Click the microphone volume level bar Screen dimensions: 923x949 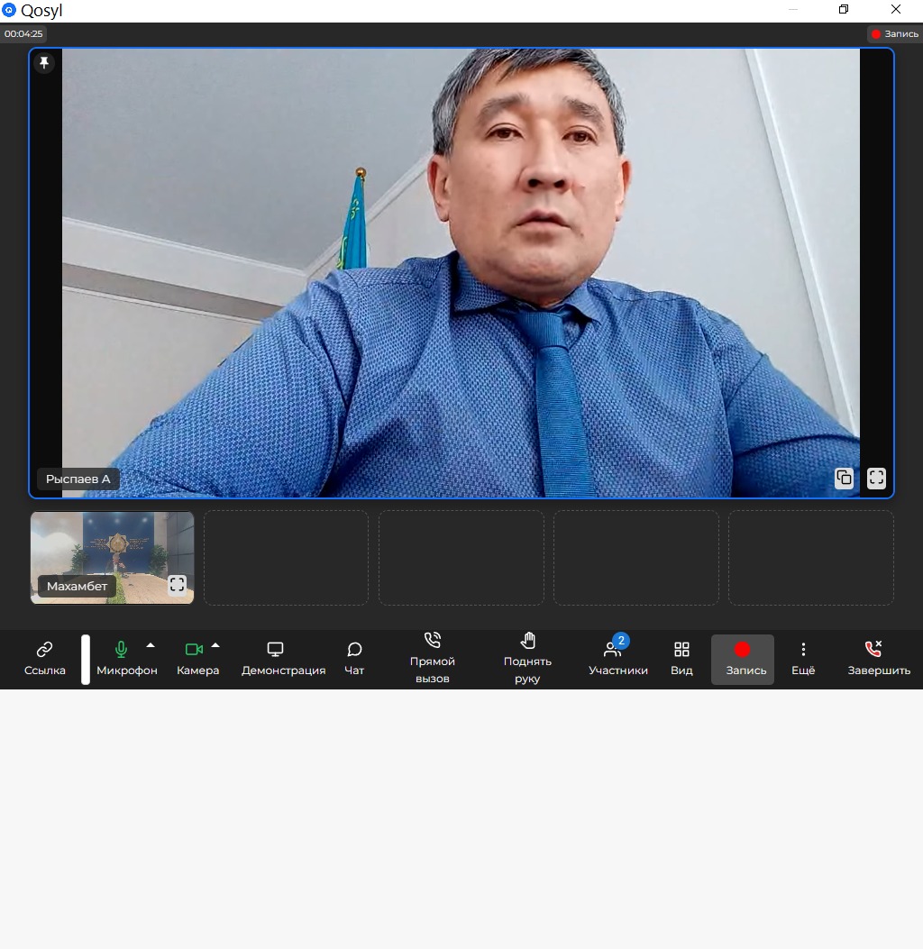pyautogui.click(x=86, y=660)
